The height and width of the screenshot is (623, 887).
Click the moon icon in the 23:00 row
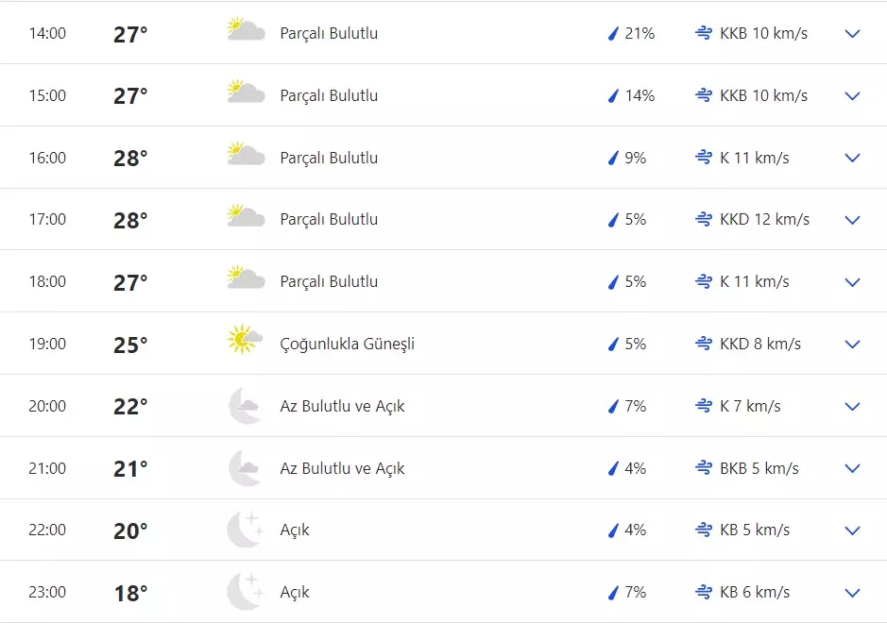coord(245,592)
